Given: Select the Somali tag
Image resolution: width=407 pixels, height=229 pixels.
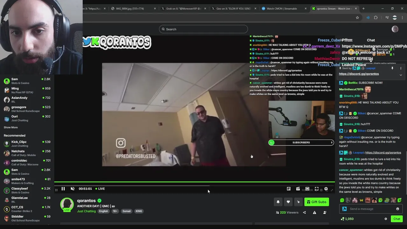Looking at the screenshot, I should 127,211.
